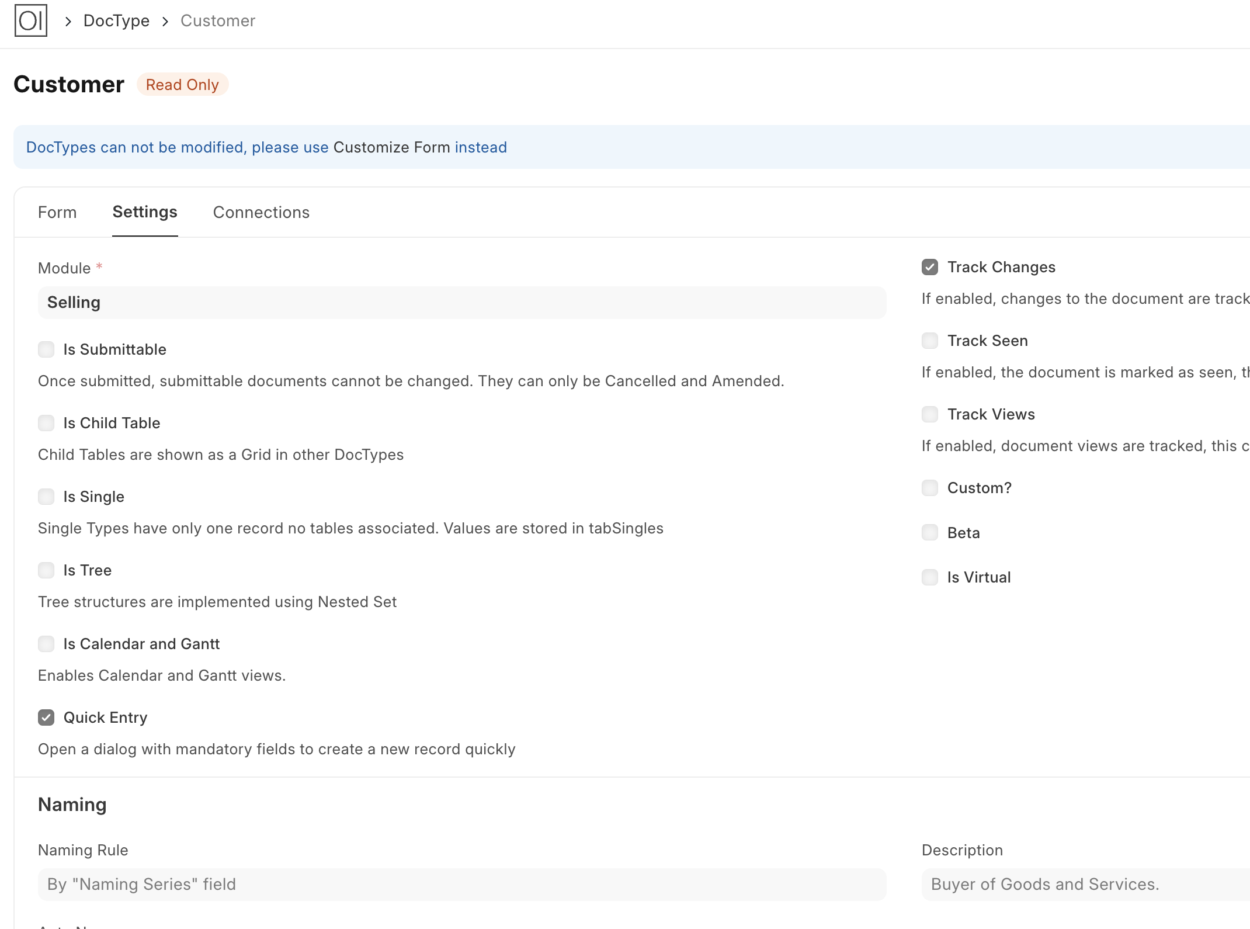Viewport: 1250px width, 929px height.
Task: Open the Customer breadcrumb
Action: tap(218, 21)
